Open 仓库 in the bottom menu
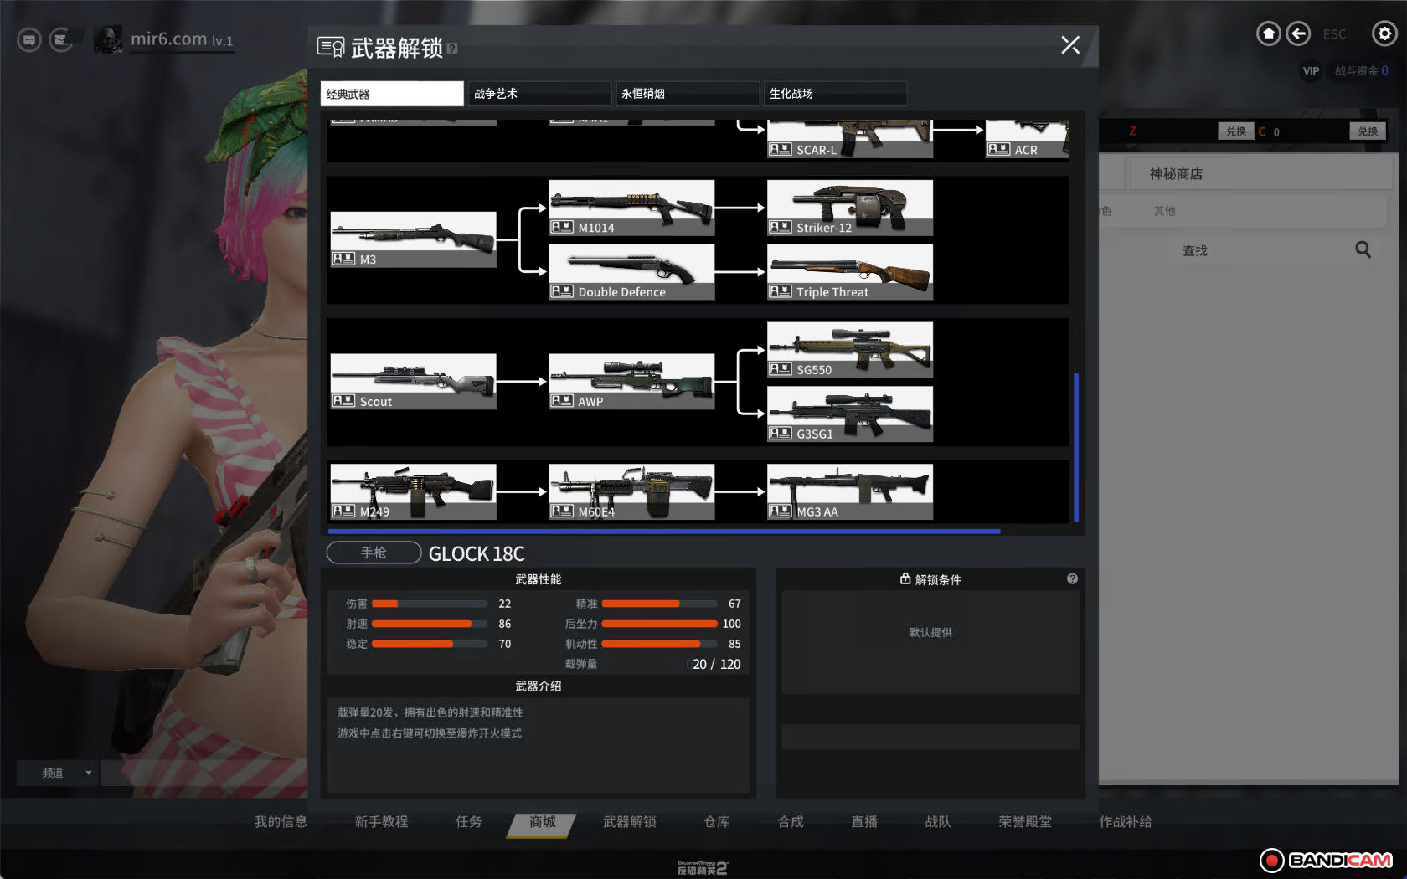This screenshot has width=1407, height=879. point(716,822)
